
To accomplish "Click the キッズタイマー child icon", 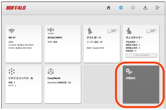I will (x=129, y=31).
